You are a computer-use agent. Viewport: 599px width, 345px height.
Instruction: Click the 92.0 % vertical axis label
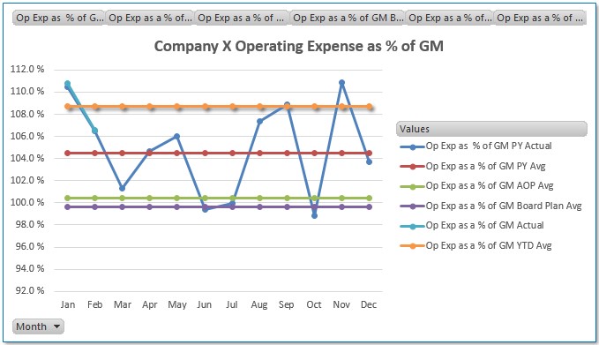(x=30, y=291)
